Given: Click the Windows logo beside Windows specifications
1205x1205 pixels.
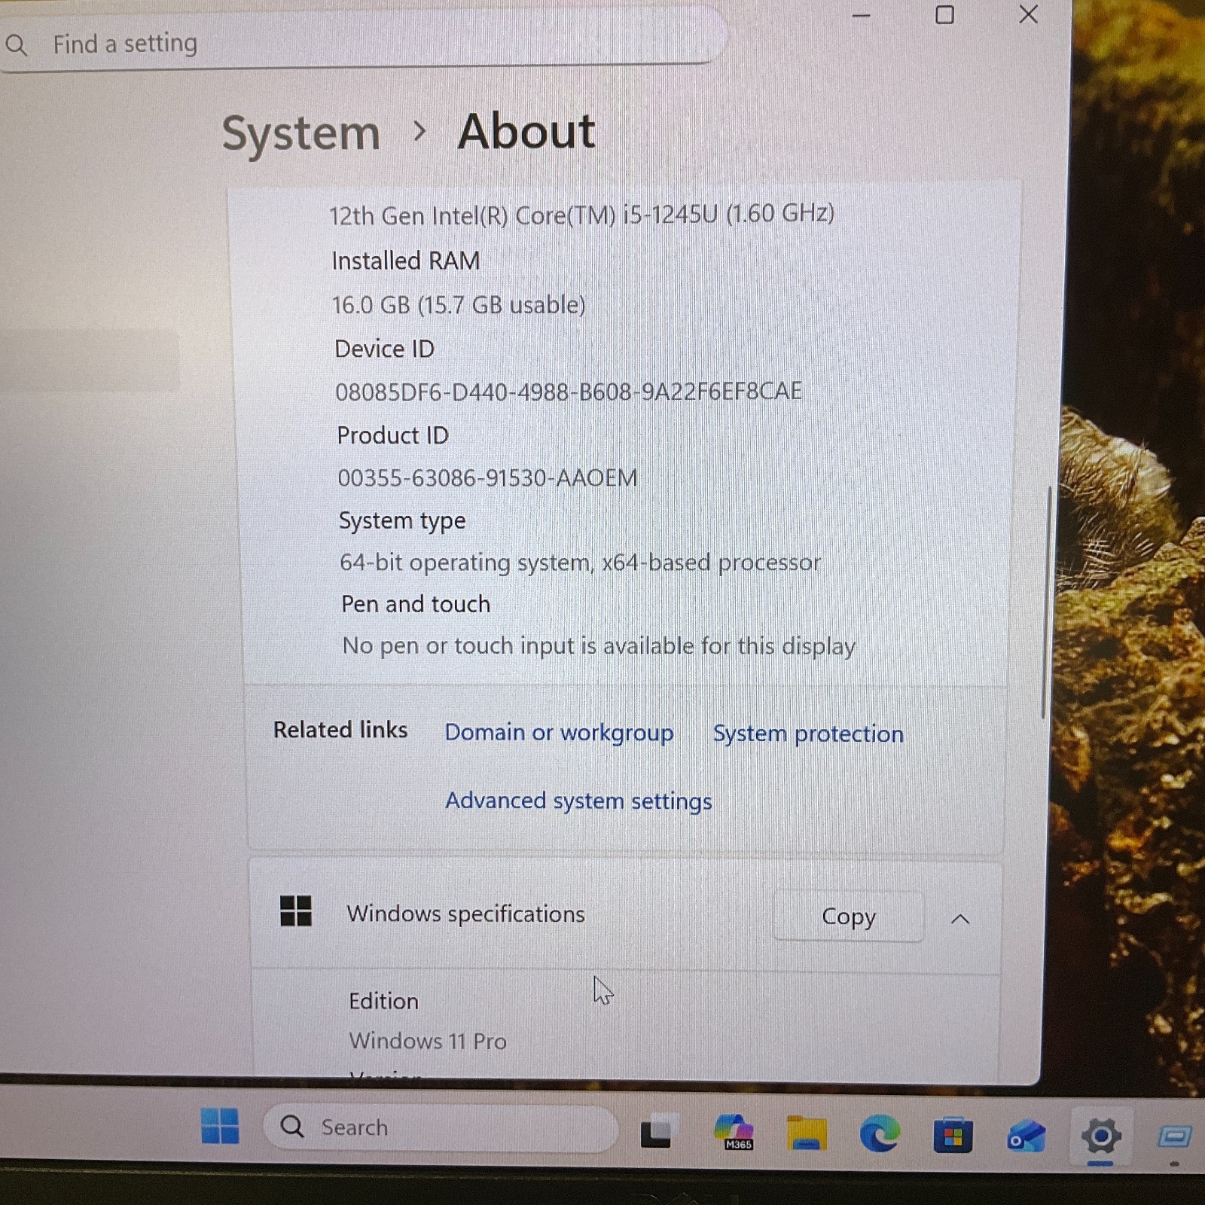Looking at the screenshot, I should coord(296,911).
